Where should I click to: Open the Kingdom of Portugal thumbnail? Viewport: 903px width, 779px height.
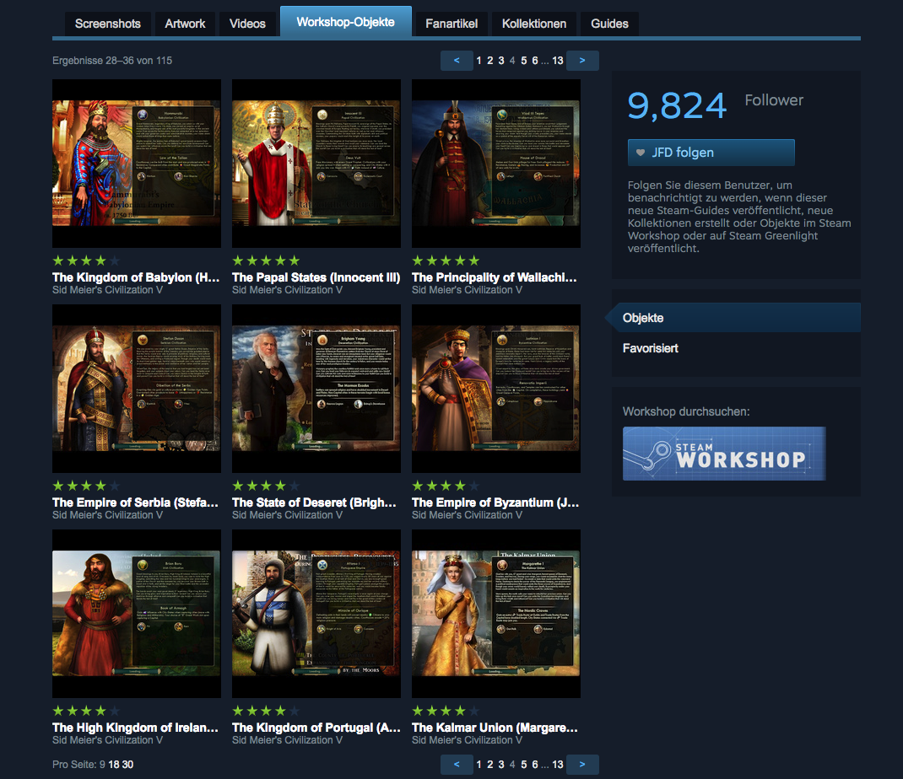(316, 613)
